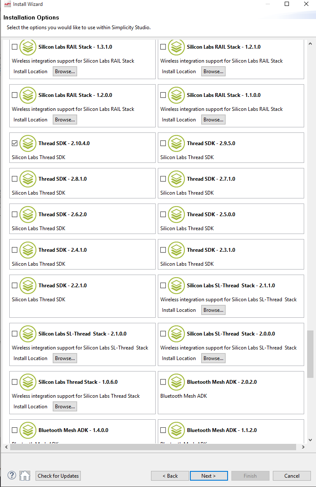Tick the Bluetooth Mesh ADK 1.4.0.0 checkbox
This screenshot has height=487, width=316.
coord(15,430)
